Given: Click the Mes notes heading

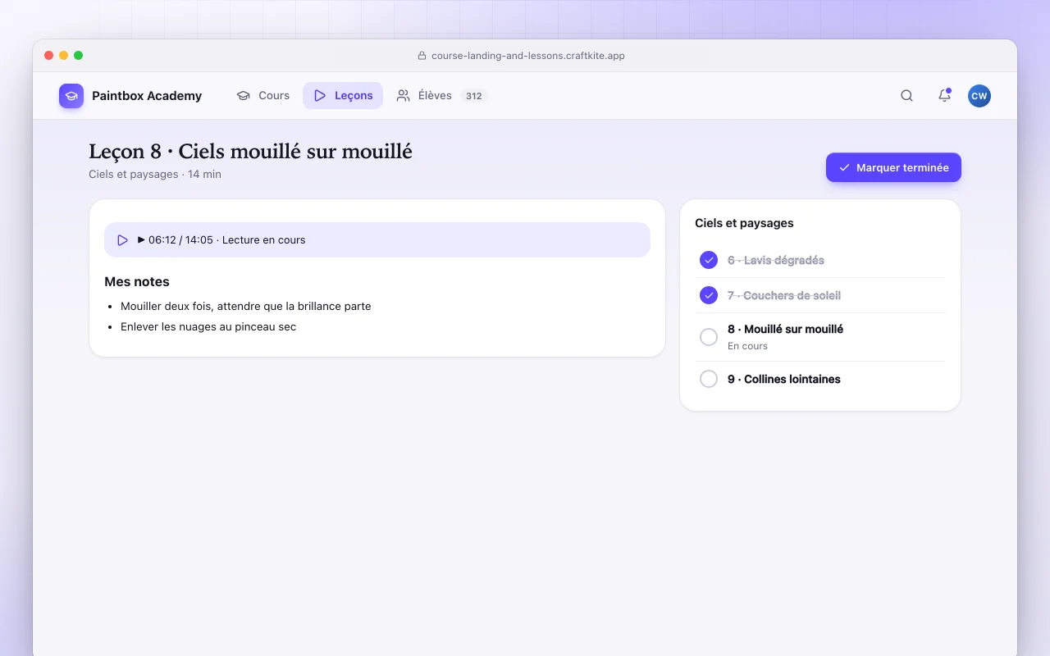Looking at the screenshot, I should pos(137,281).
